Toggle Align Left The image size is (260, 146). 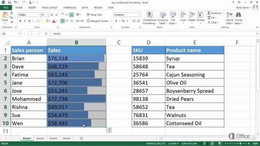tap(63, 21)
